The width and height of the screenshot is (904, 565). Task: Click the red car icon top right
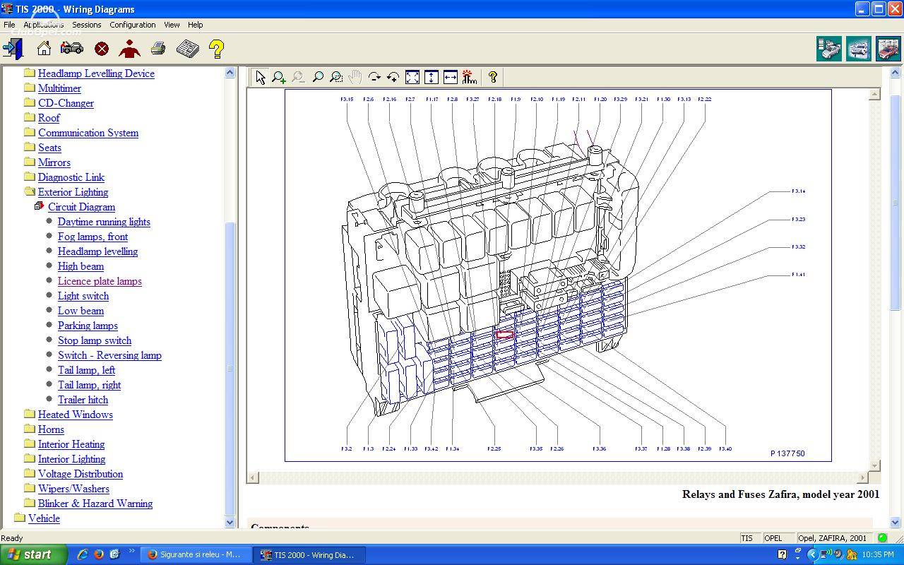click(x=888, y=49)
